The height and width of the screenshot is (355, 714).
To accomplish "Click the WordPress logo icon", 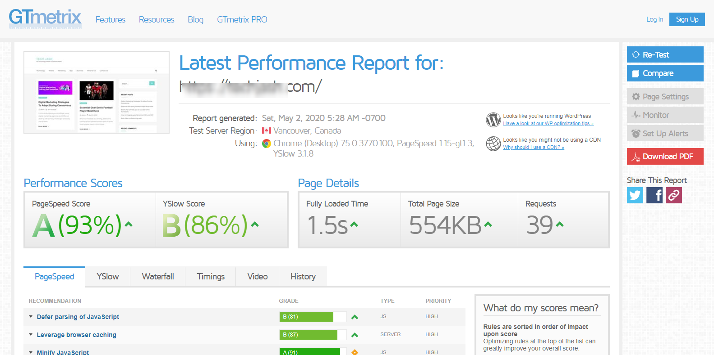I will tap(493, 120).
